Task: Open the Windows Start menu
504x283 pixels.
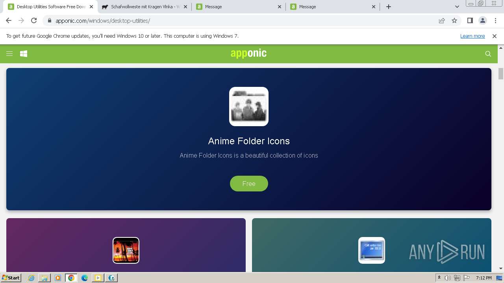Action: click(x=11, y=277)
